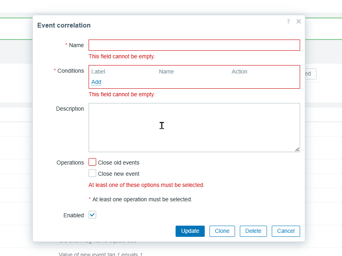Click inside the Description text area
This screenshot has width=342, height=256.
click(194, 127)
